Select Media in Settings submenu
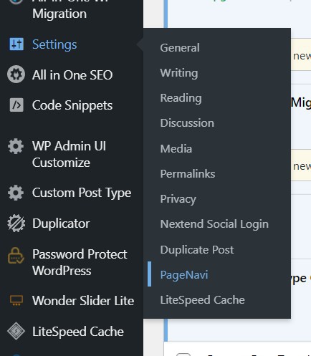 pos(176,149)
